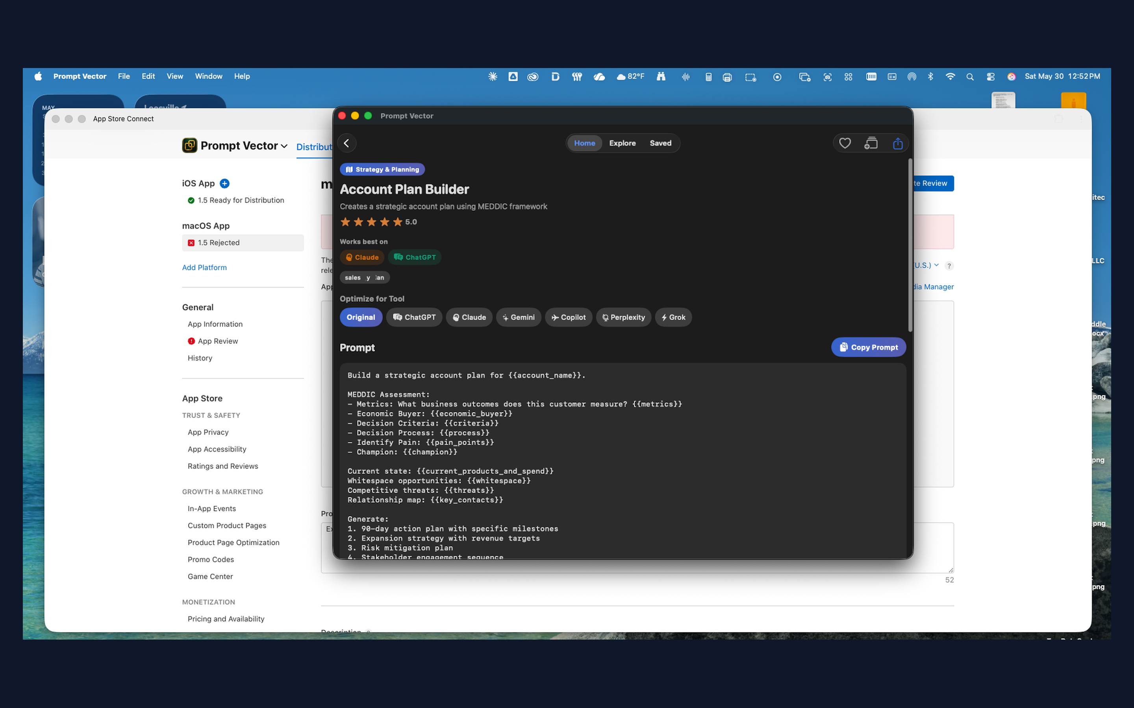
Task: Open the Apple menu
Action: (x=38, y=76)
